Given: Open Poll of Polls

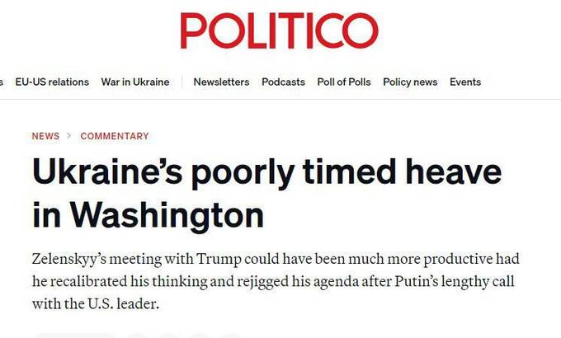Looking at the screenshot, I should (x=344, y=82).
